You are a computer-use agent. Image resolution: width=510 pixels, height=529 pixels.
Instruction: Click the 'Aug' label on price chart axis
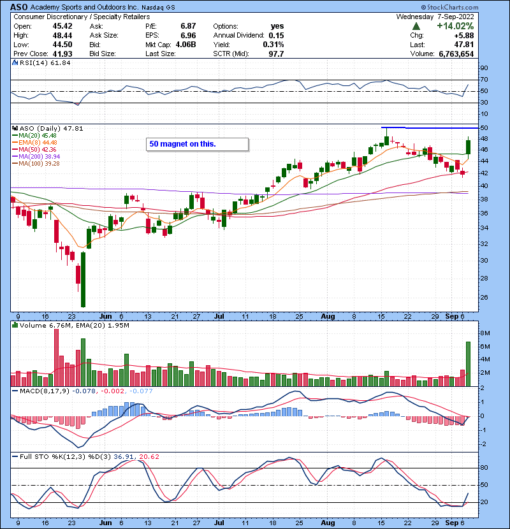click(x=328, y=317)
